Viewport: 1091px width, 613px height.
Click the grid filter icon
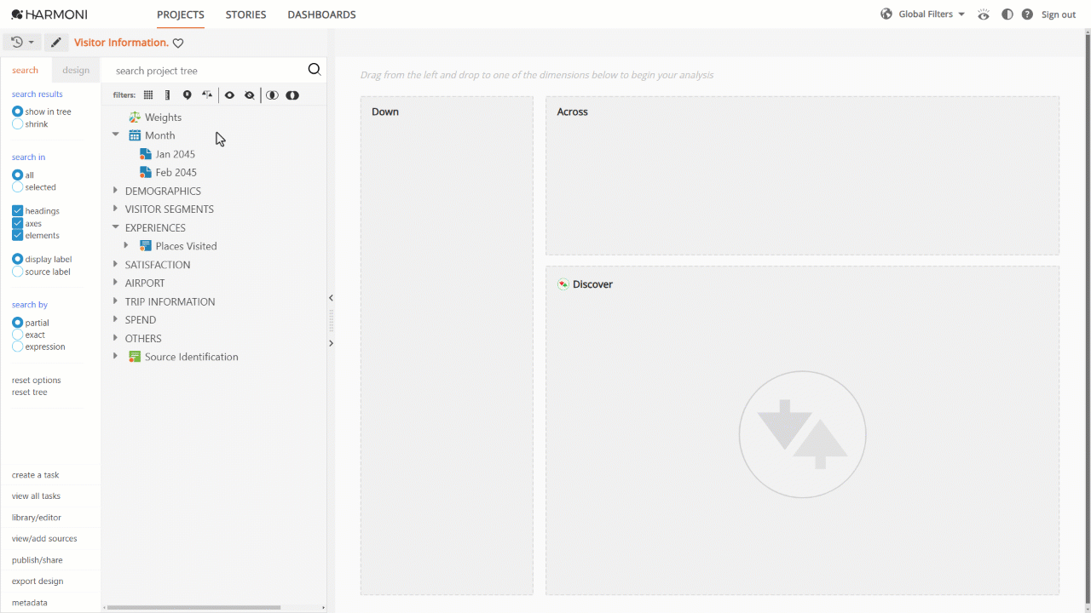[x=148, y=95]
